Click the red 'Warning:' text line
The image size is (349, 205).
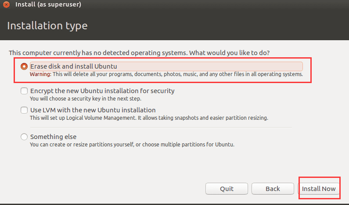coord(166,74)
